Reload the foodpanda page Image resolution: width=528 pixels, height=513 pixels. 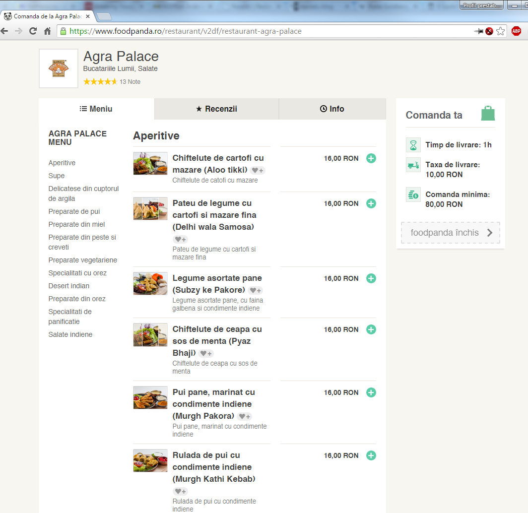pos(33,31)
